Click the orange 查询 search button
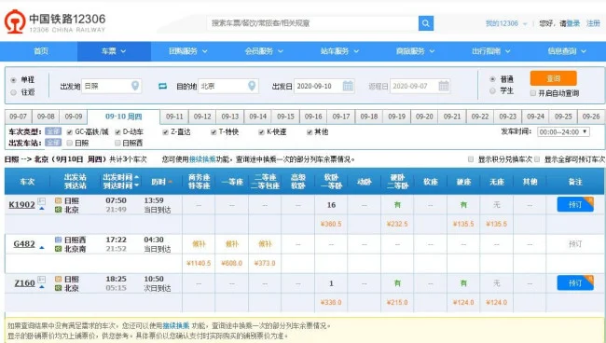Screen dimensions: 606x343 tap(554, 78)
